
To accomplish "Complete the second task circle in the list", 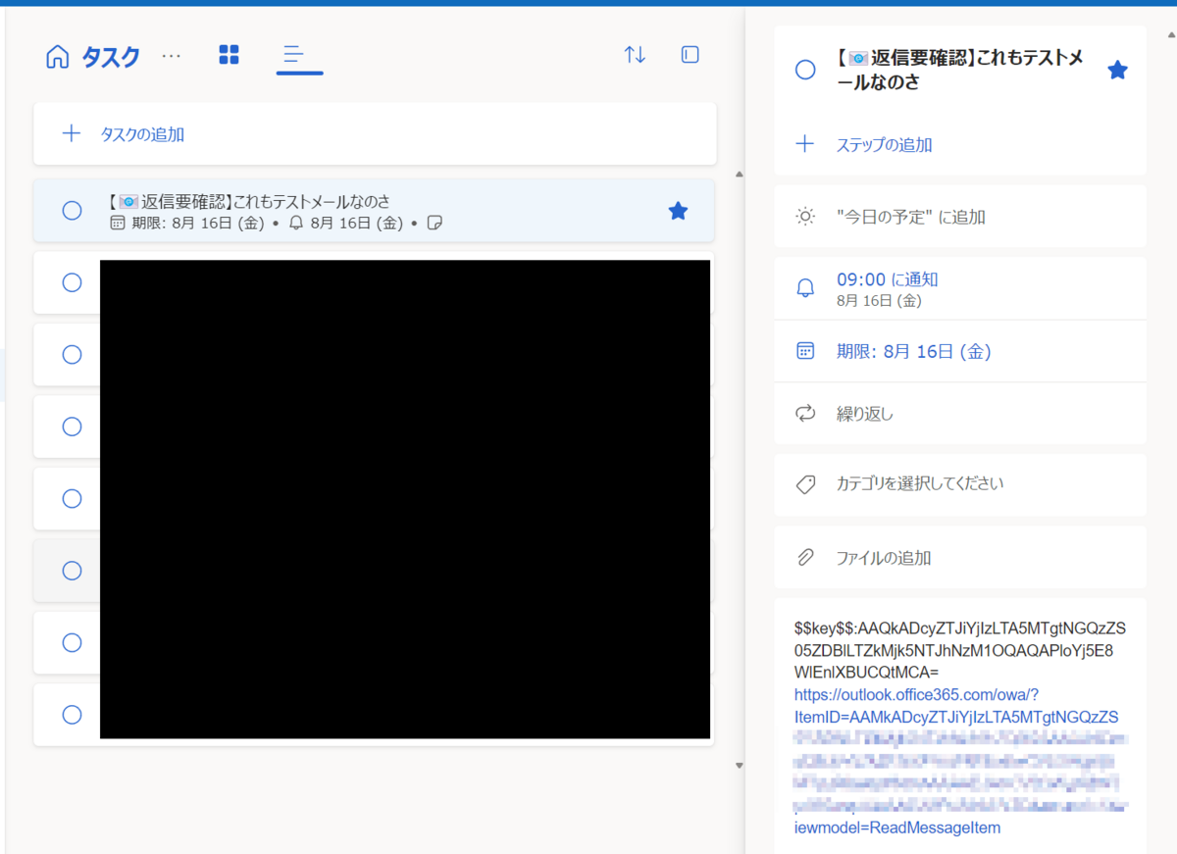I will click(x=72, y=282).
